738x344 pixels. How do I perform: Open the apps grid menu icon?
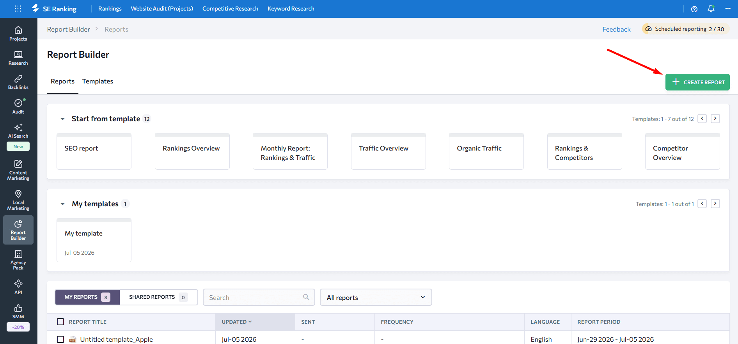pyautogui.click(x=18, y=9)
